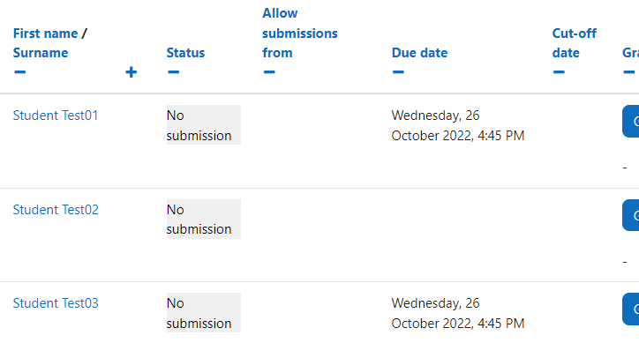Click Grade button for Student Test03
639x343 pixels.
pyautogui.click(x=631, y=309)
